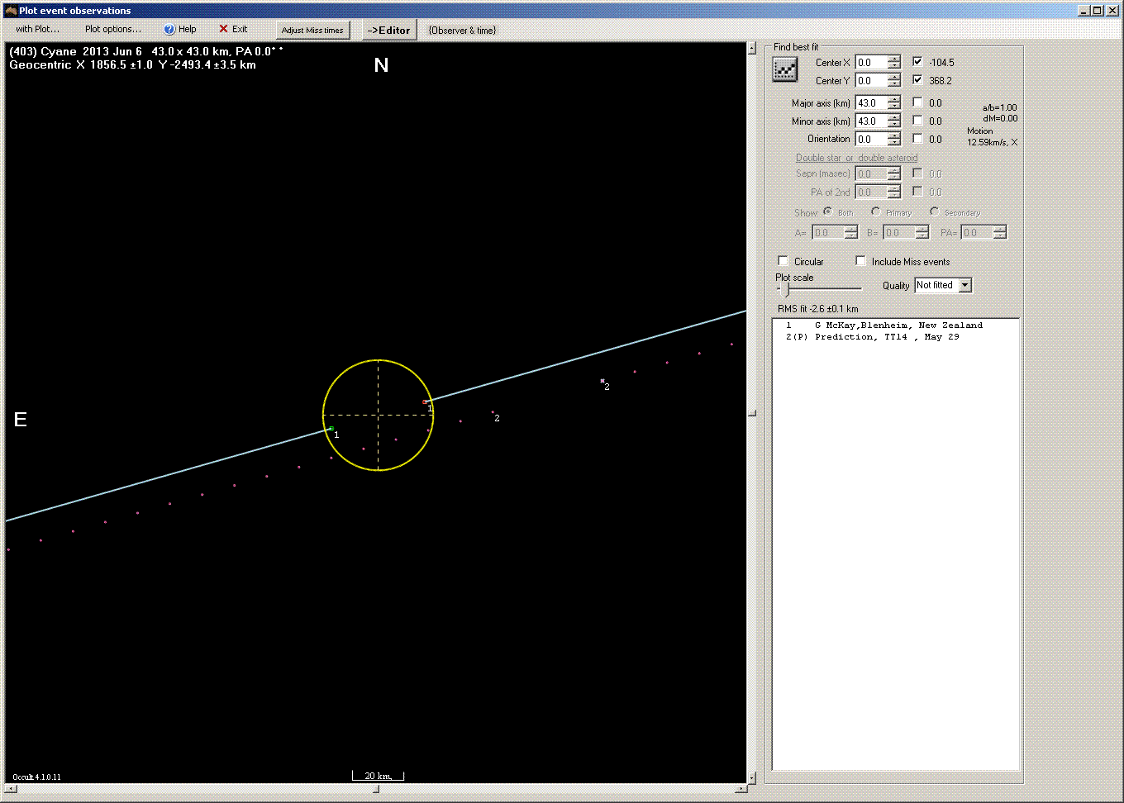Maximize the Plot event observations window

coord(1096,11)
